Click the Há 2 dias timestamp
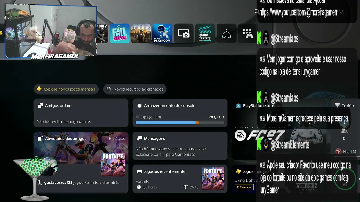 tap(117, 138)
